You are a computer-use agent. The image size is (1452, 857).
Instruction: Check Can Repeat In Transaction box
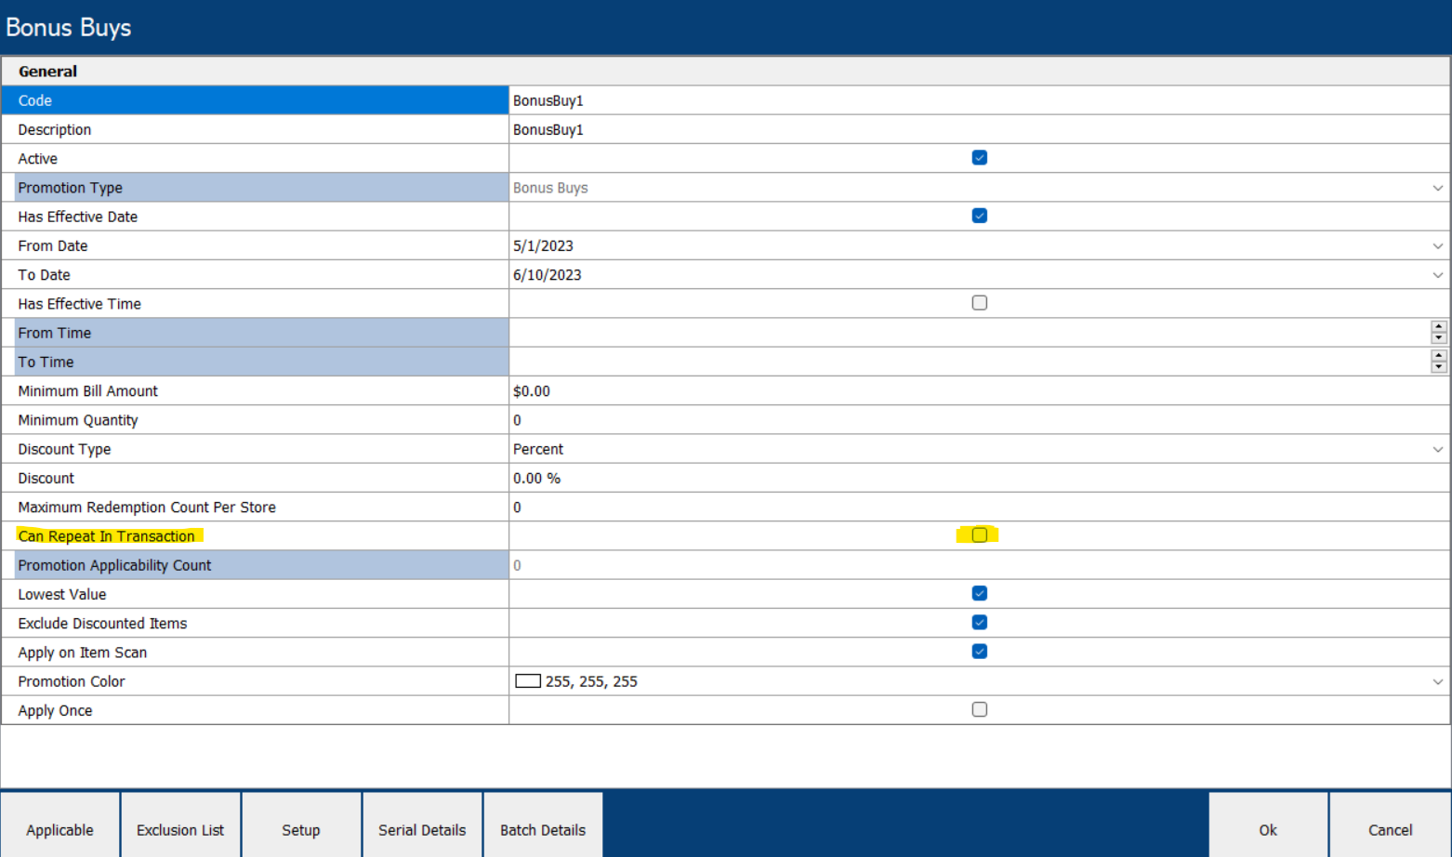979,535
